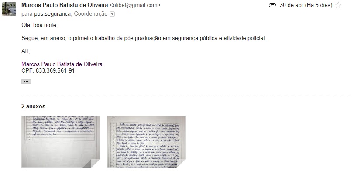This screenshot has width=354, height=174.
Task: Click recipient Coordenação
Action: [91, 14]
